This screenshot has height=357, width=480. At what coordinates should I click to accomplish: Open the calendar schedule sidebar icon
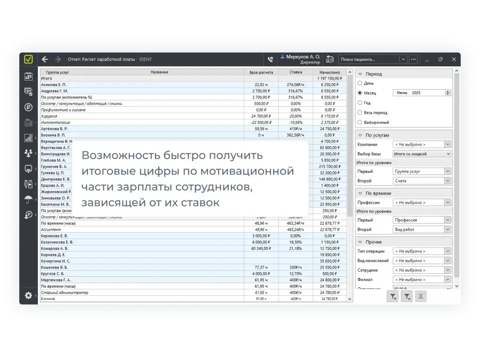(x=28, y=76)
